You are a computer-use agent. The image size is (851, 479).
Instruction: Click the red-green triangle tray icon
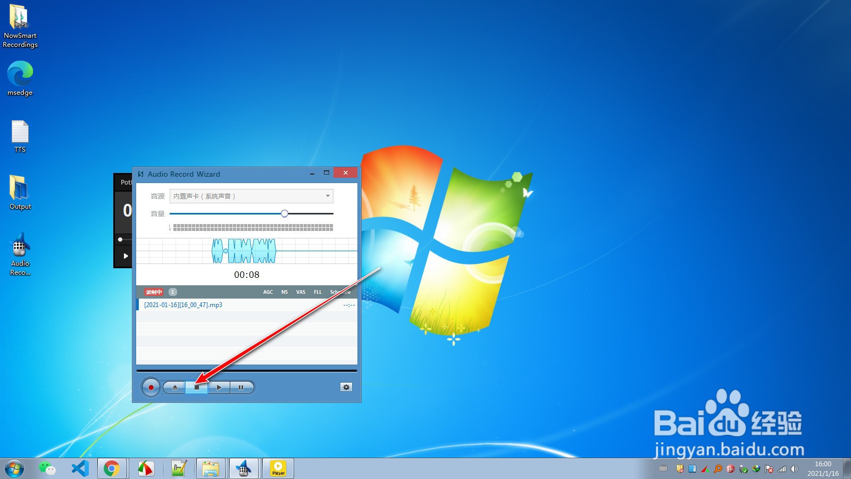point(705,469)
